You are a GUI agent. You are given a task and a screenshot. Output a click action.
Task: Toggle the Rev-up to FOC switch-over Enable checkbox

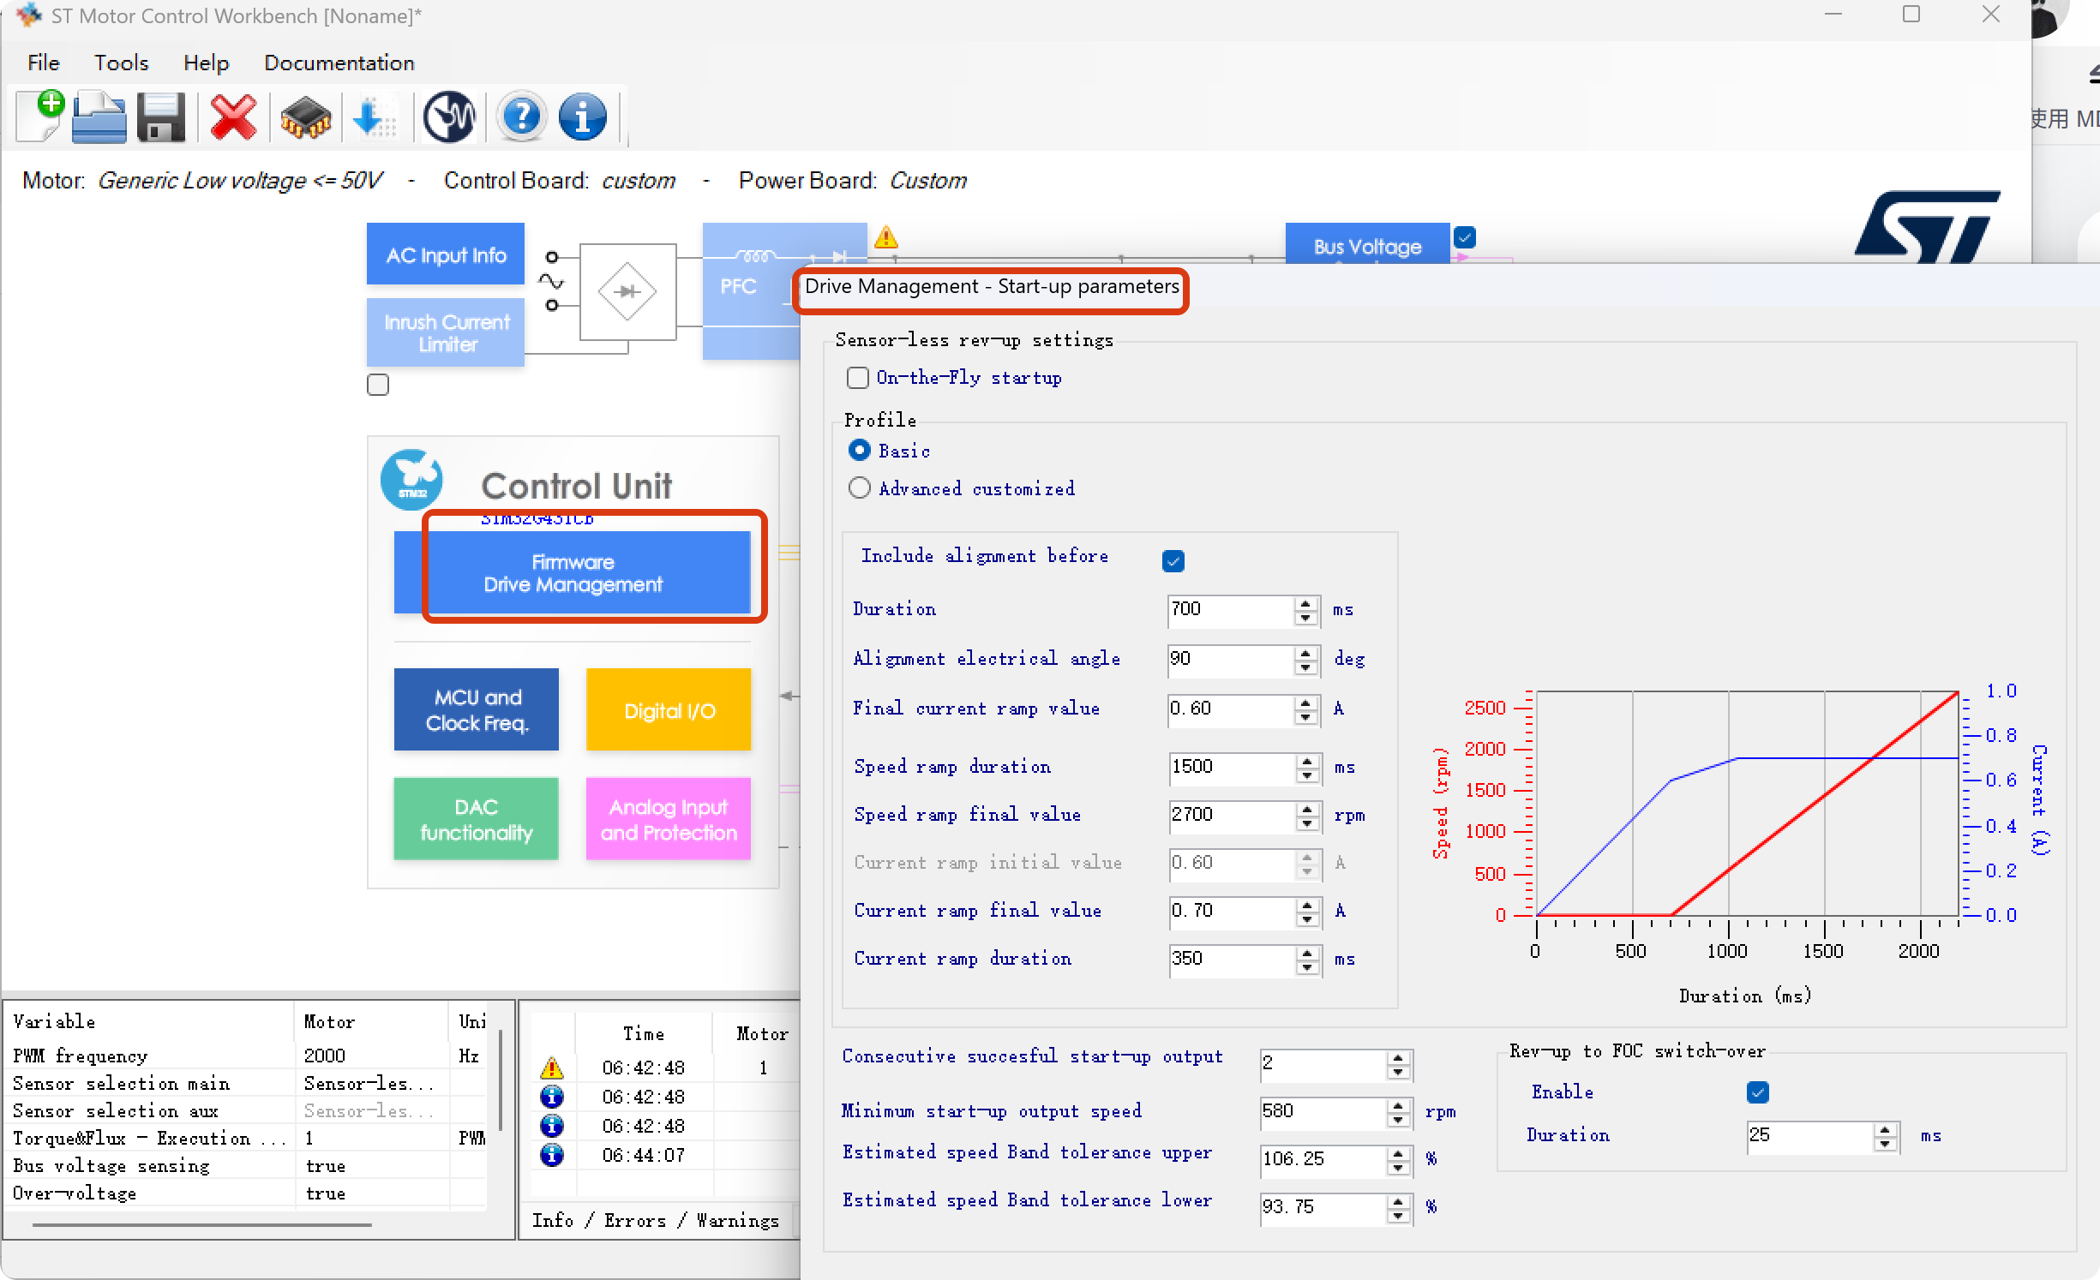pyautogui.click(x=1757, y=1092)
